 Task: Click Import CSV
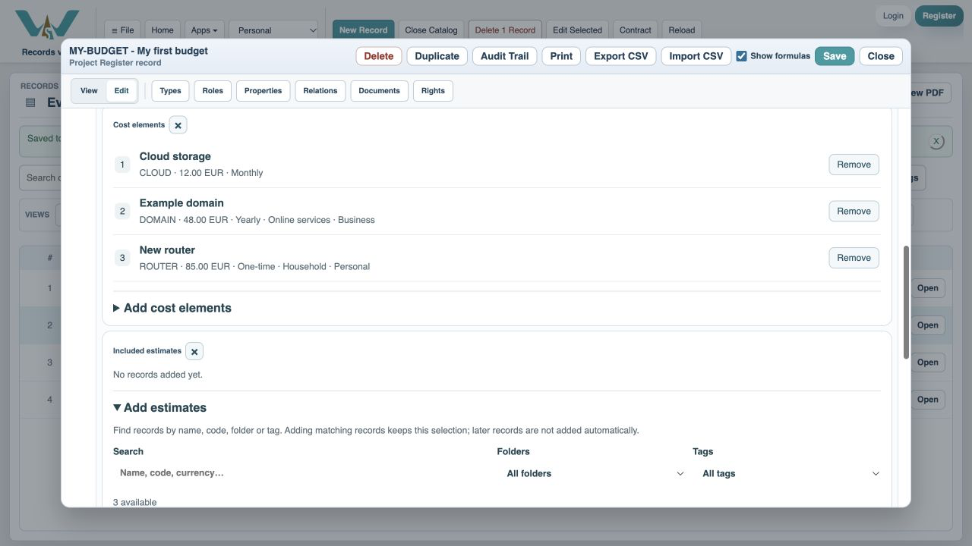click(x=696, y=56)
